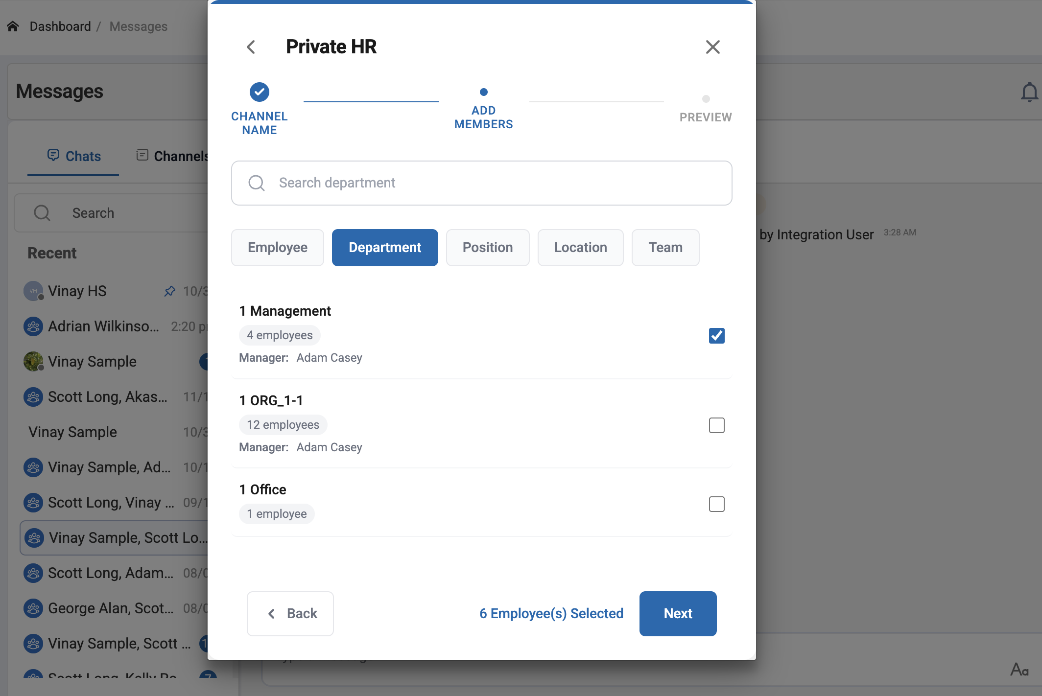Image resolution: width=1042 pixels, height=696 pixels.
Task: Uncheck the 1 Management department checkbox
Action: (716, 336)
